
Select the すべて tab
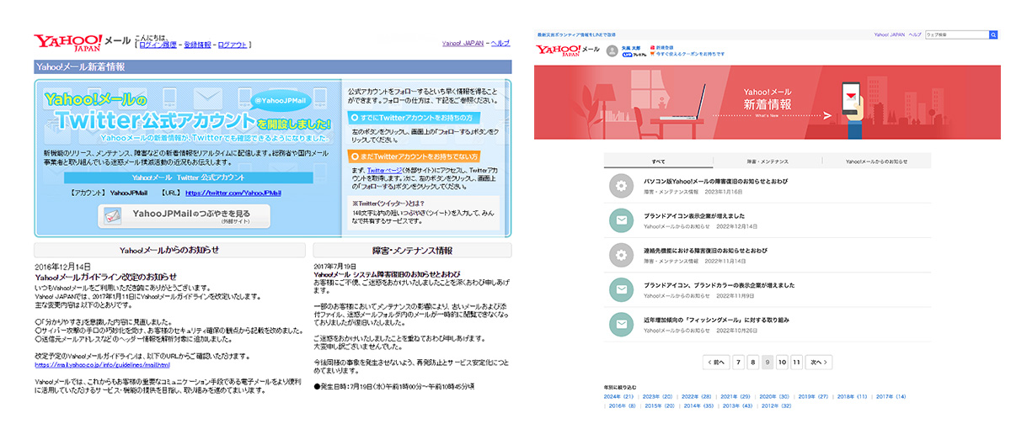coord(659,161)
